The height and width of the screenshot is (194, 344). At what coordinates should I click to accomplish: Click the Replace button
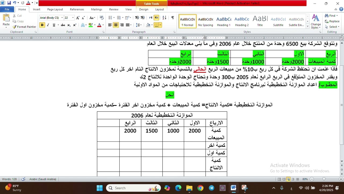coord(332,21)
